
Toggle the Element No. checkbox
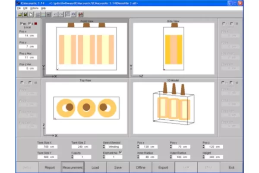coord(120,153)
